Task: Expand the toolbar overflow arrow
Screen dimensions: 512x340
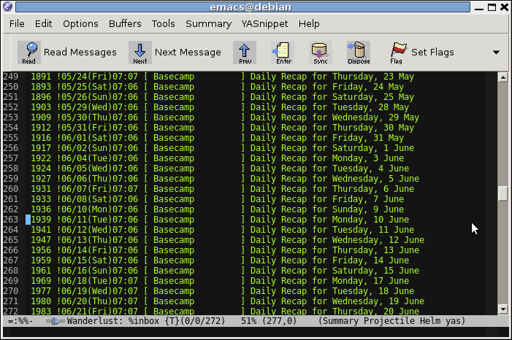Action: tap(497, 53)
